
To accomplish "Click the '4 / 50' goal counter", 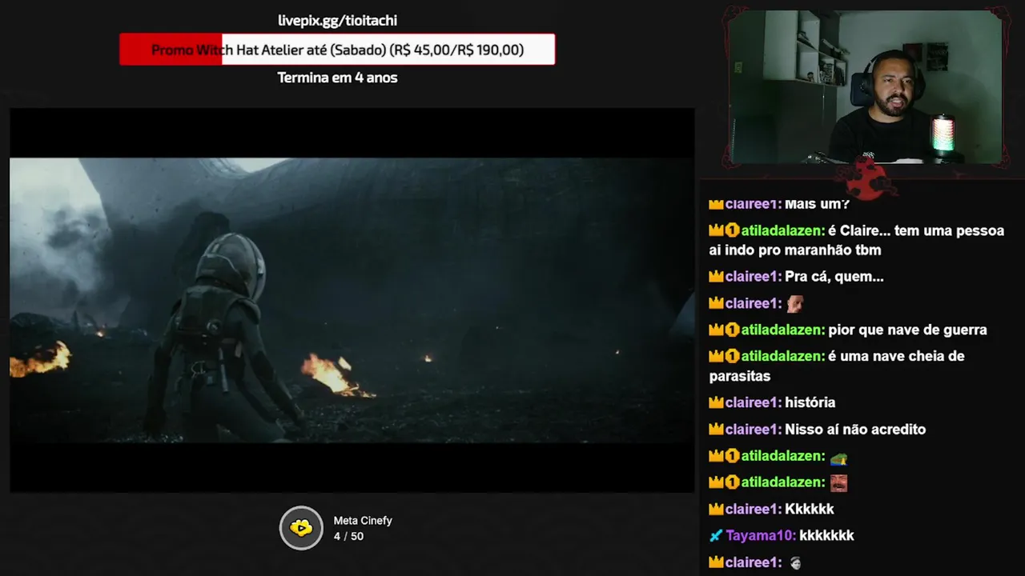I will [x=348, y=536].
